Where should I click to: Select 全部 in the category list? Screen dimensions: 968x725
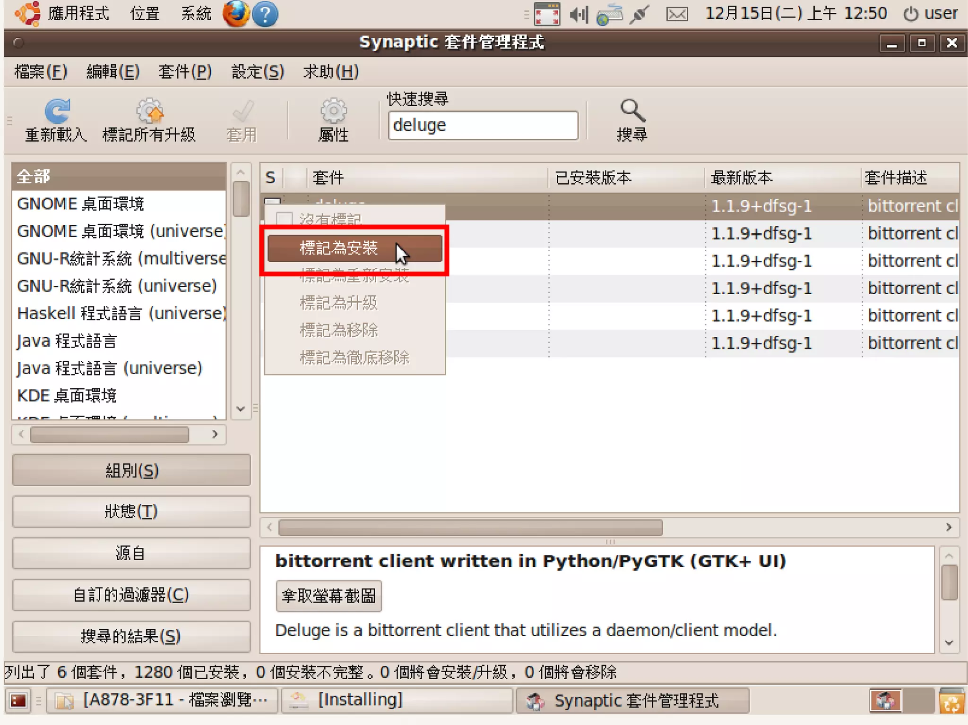[119, 177]
